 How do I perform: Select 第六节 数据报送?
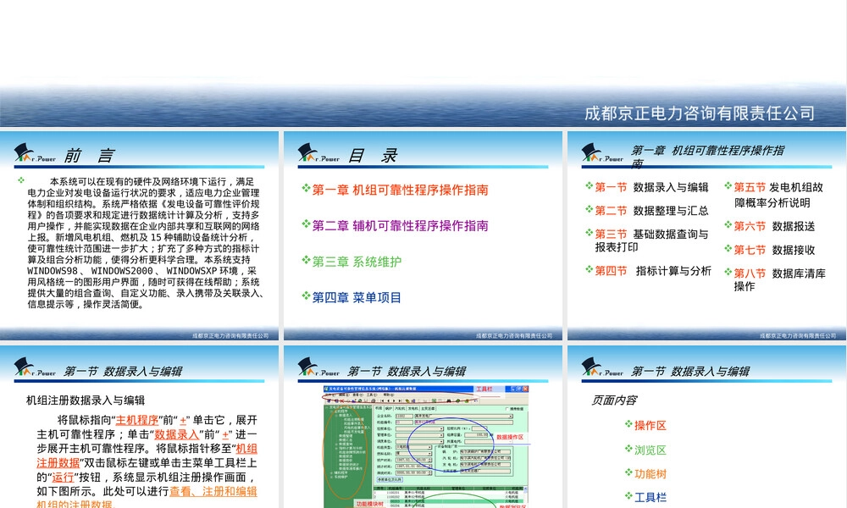tap(775, 226)
